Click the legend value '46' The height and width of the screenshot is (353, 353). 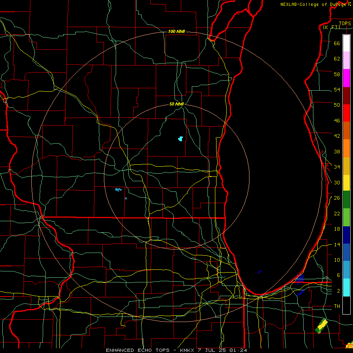pos(337,121)
